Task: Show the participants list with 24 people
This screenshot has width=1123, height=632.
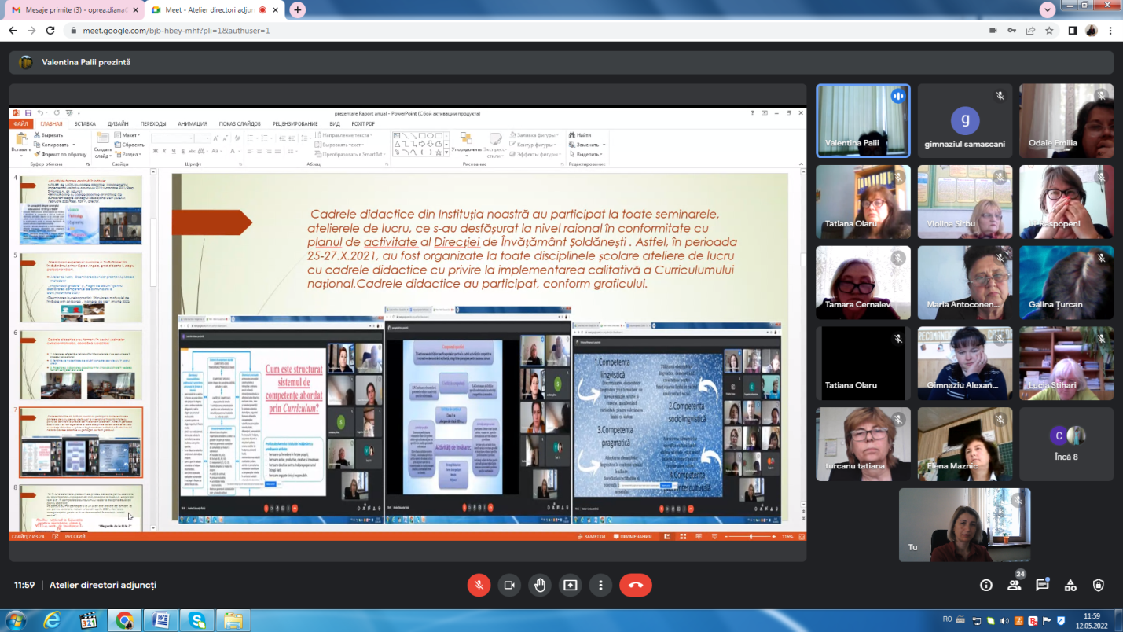Action: click(1015, 585)
